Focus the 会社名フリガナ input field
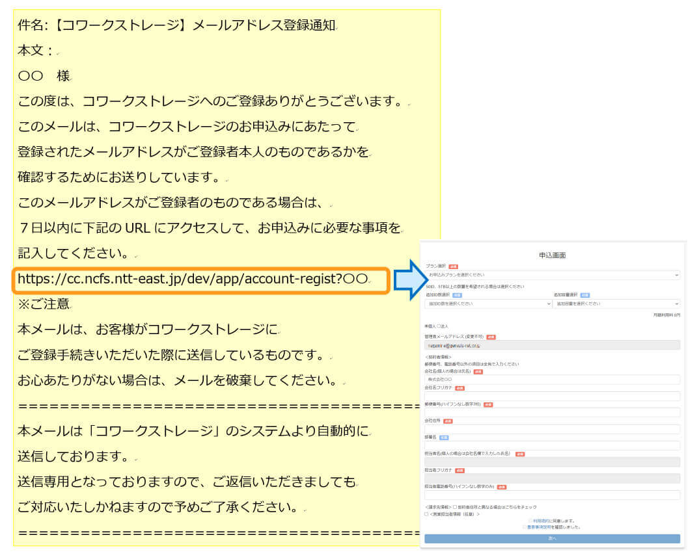This screenshot has height=559, width=699. 552,396
